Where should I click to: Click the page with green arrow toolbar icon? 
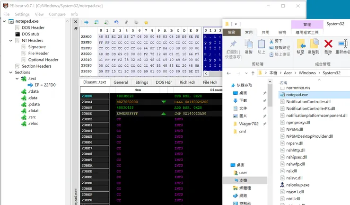tap(106, 22)
